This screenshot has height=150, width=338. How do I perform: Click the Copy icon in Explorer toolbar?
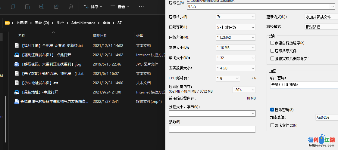pos(13,6)
